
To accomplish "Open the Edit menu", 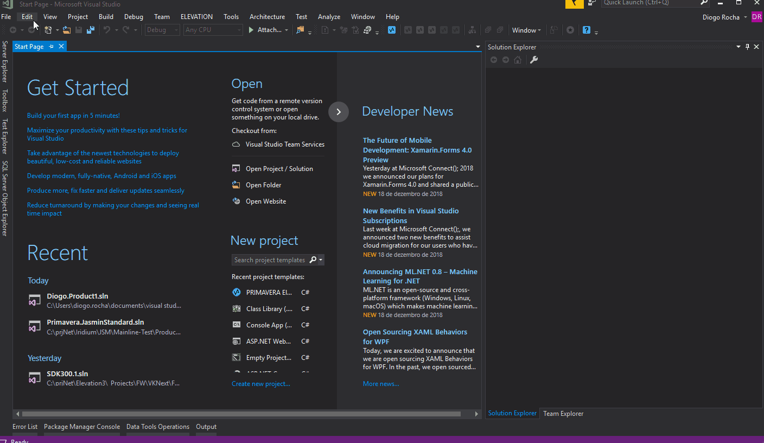I will (x=27, y=17).
